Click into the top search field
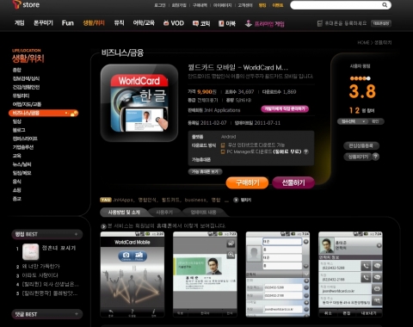 [x=336, y=5]
